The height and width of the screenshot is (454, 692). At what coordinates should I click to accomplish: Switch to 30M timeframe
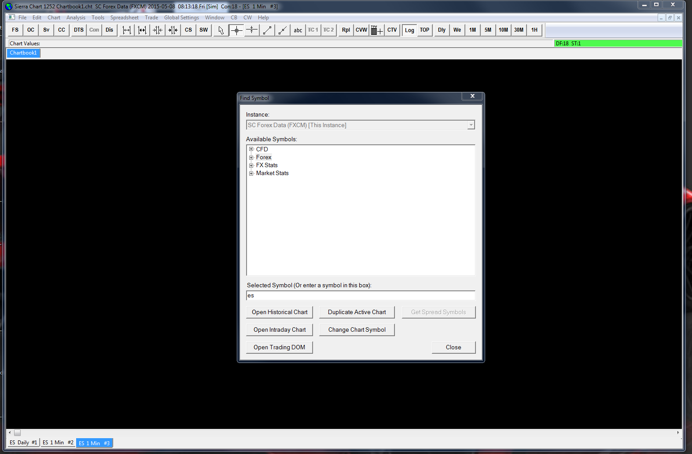pyautogui.click(x=519, y=30)
